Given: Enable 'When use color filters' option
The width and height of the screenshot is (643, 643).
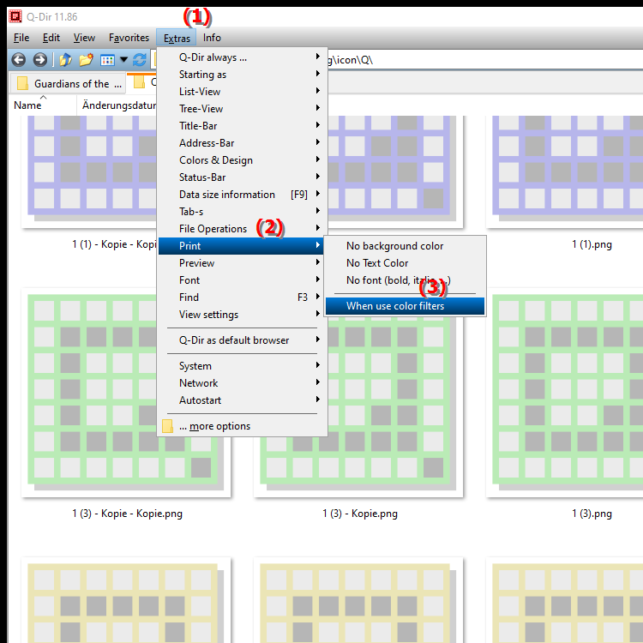Looking at the screenshot, I should [x=395, y=306].
